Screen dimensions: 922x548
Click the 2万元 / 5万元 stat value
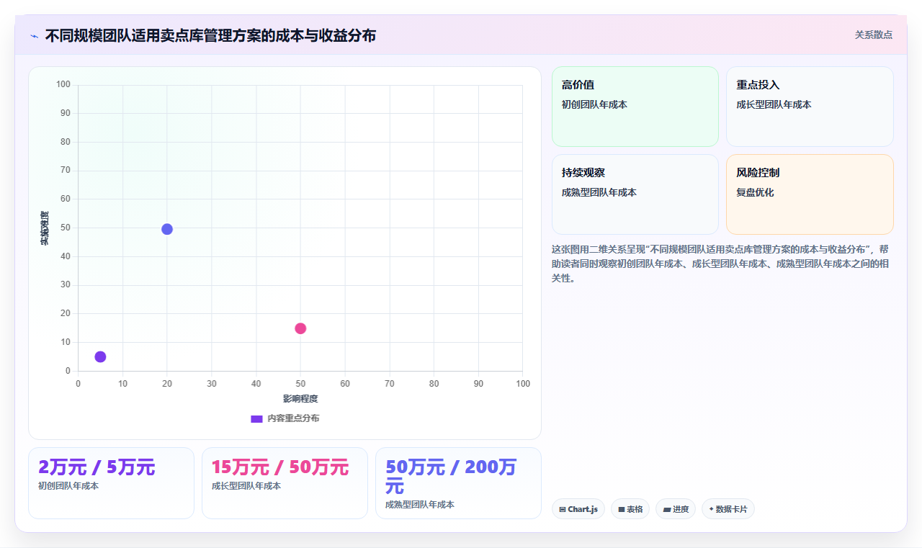click(x=97, y=467)
